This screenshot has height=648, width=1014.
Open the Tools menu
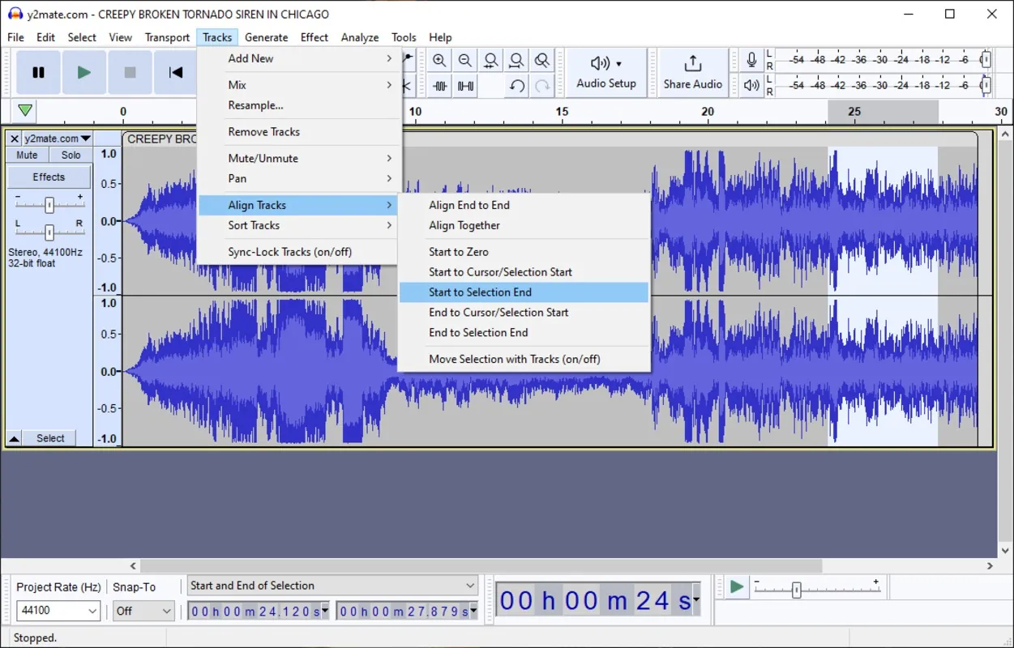404,37
